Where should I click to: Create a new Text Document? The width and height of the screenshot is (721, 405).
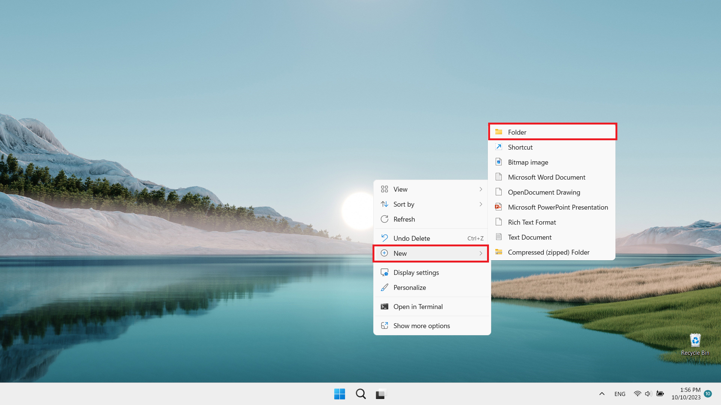552,237
